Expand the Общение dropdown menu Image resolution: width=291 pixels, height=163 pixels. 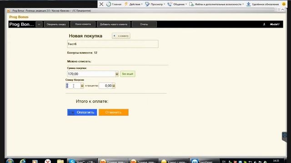point(177,4)
